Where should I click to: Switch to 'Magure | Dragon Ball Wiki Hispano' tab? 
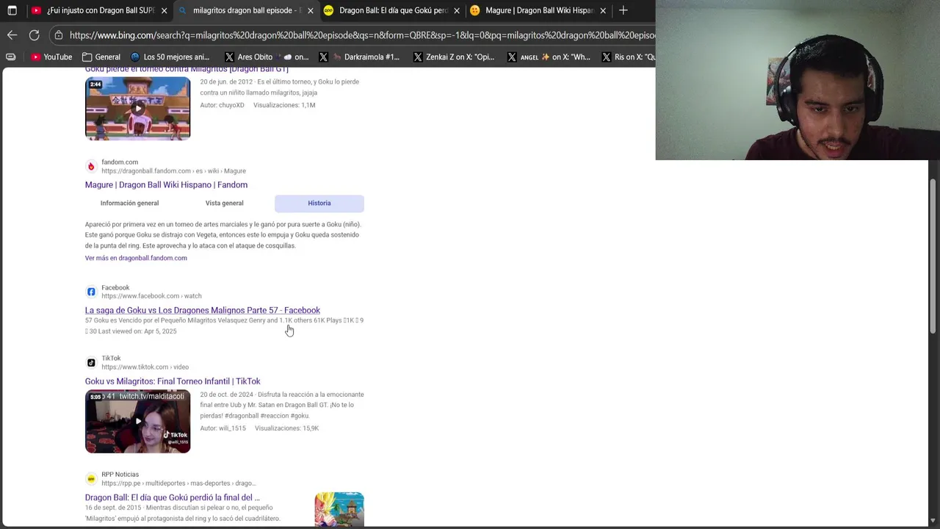(538, 10)
